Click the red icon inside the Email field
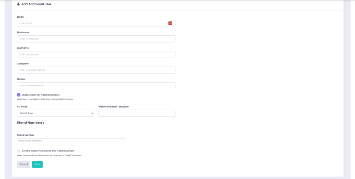The width and height of the screenshot is (355, 179). (x=170, y=23)
